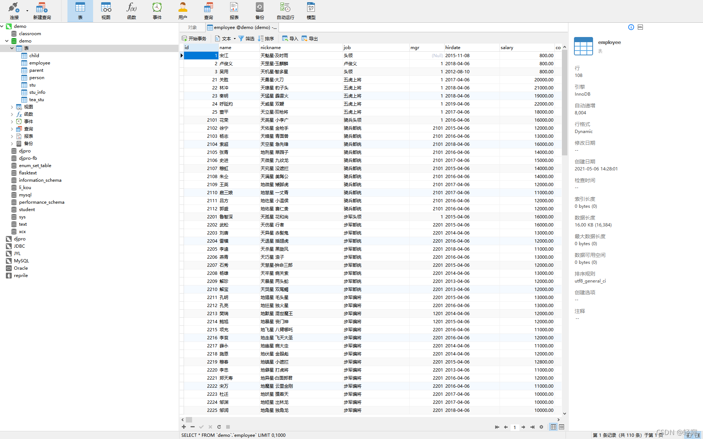Click the 筛选 filter button

click(x=246, y=38)
